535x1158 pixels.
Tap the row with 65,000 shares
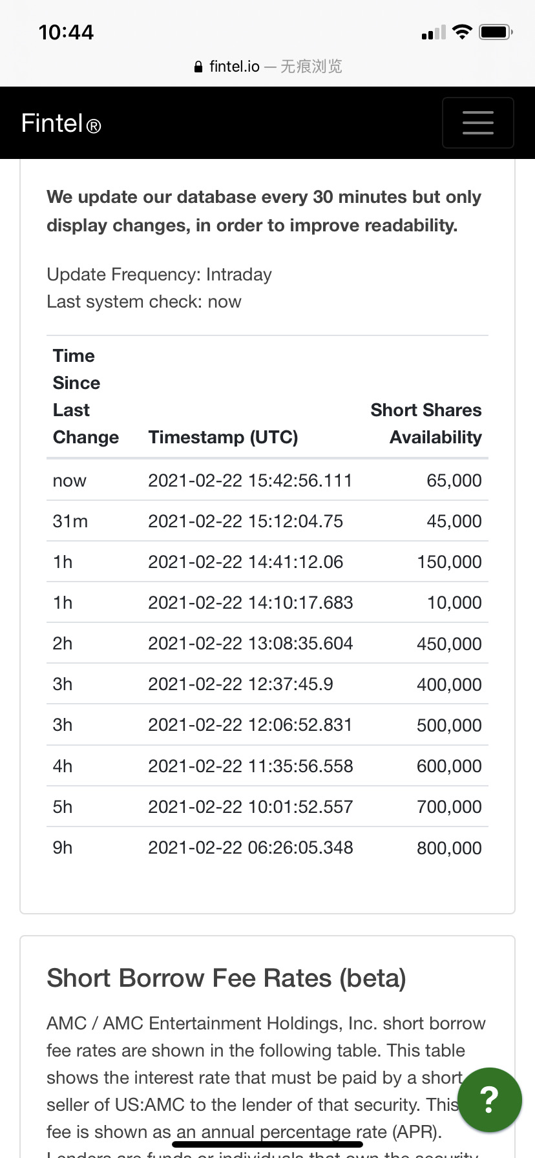[x=267, y=480]
